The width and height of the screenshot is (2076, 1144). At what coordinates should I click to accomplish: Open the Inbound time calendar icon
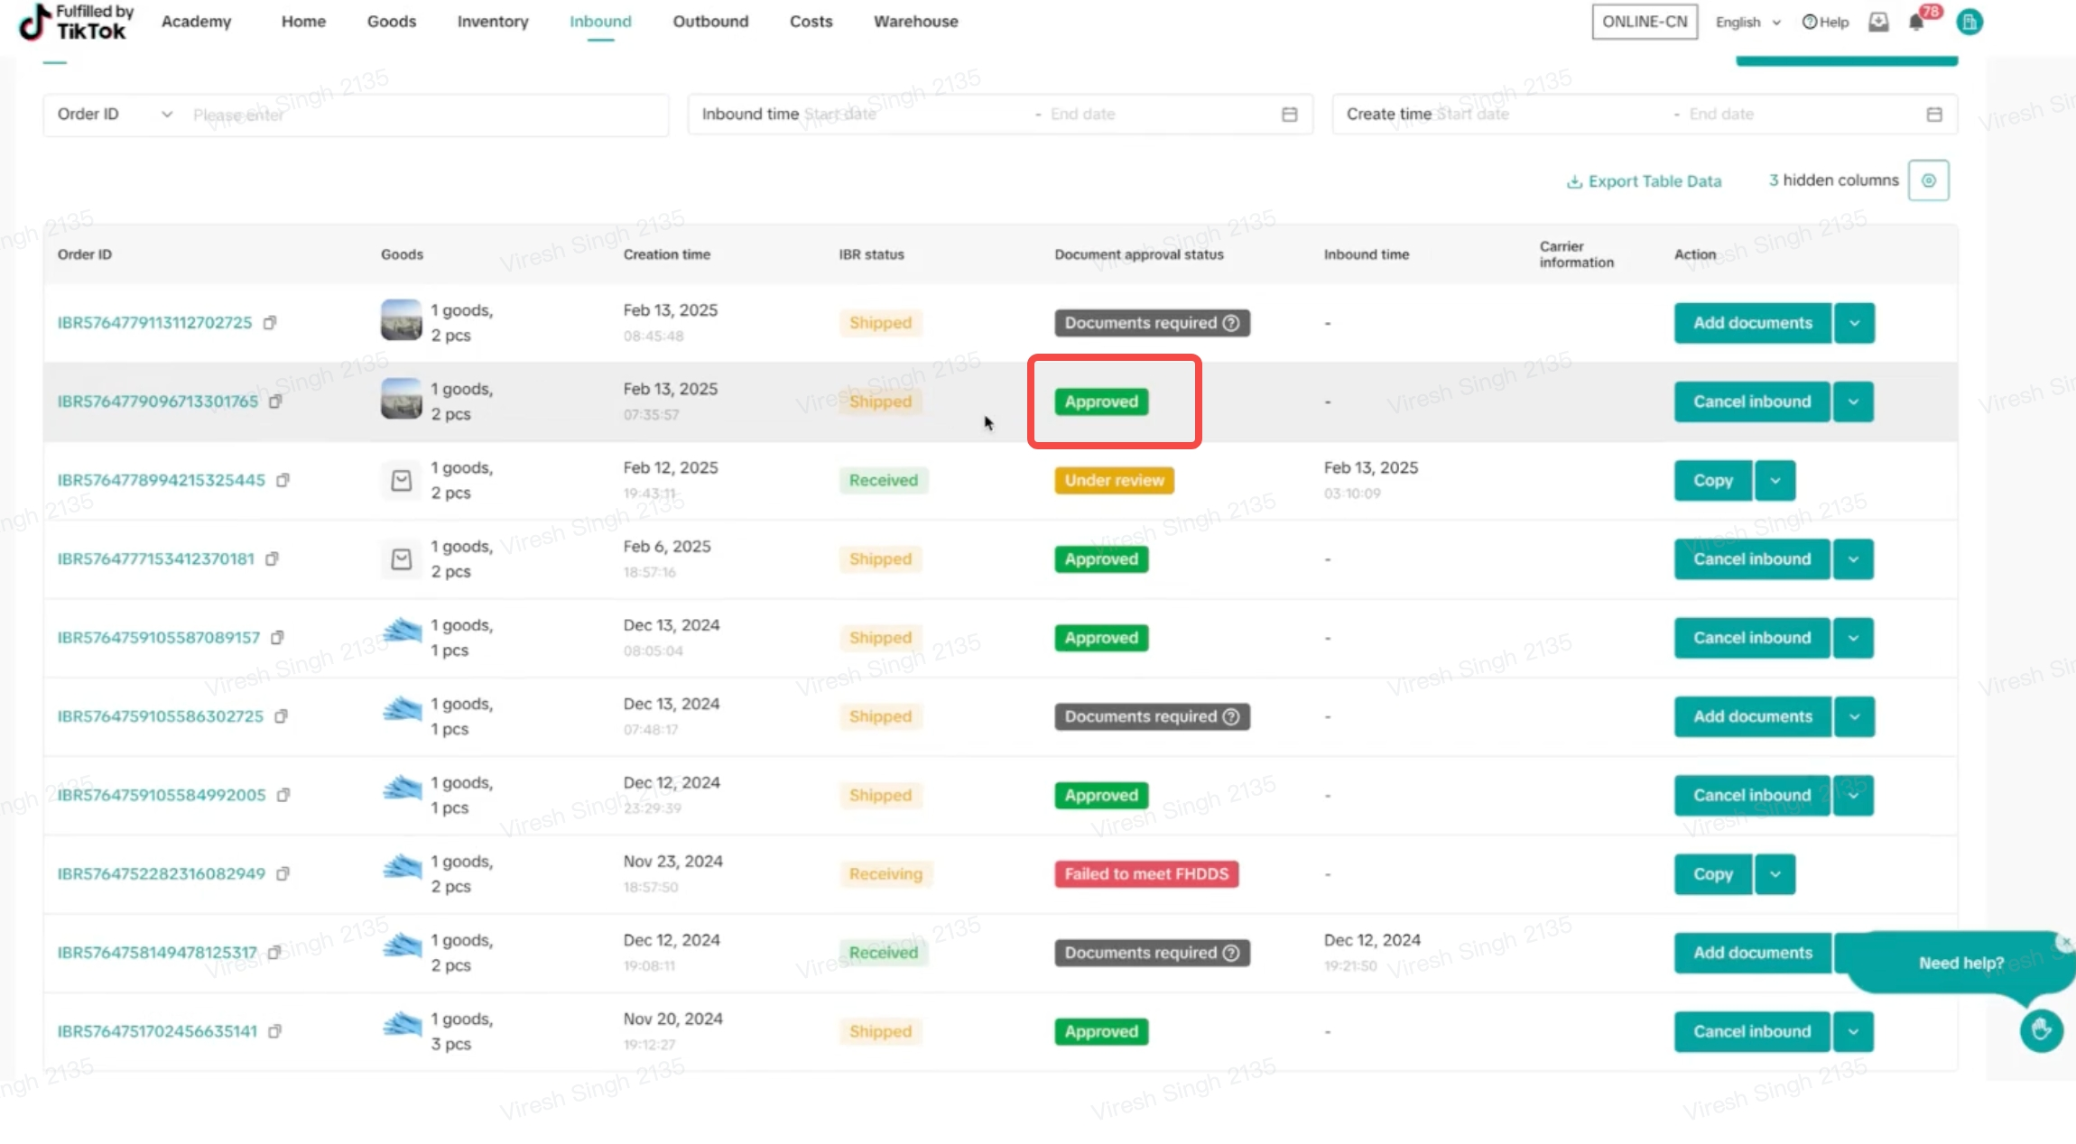pyautogui.click(x=1289, y=115)
